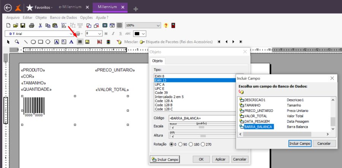Set rotation to 90 degrees
The image size is (342, 168).
point(180,144)
